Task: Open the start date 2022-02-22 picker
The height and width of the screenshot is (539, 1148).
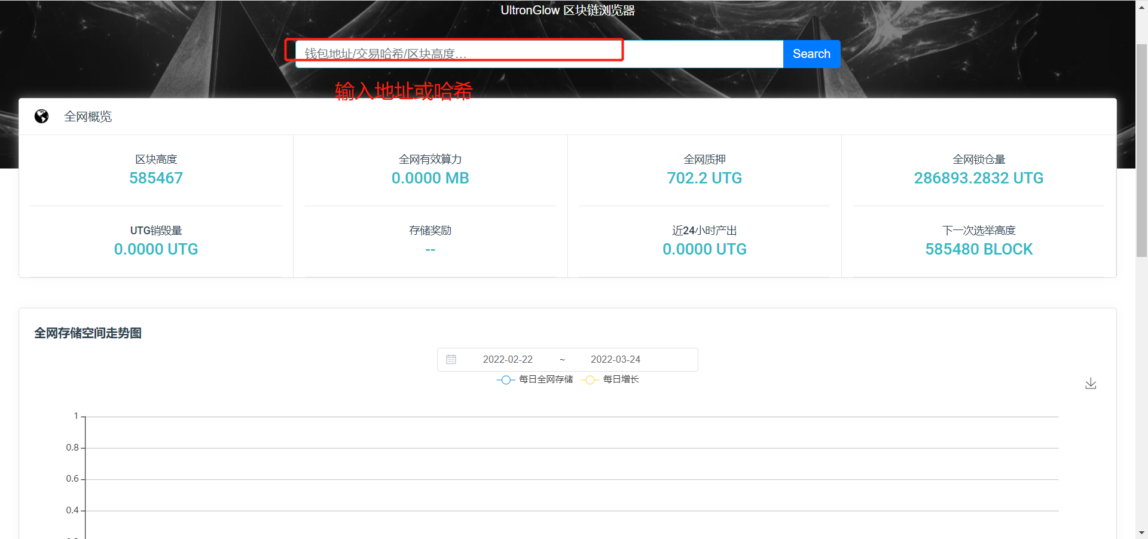Action: pos(508,359)
